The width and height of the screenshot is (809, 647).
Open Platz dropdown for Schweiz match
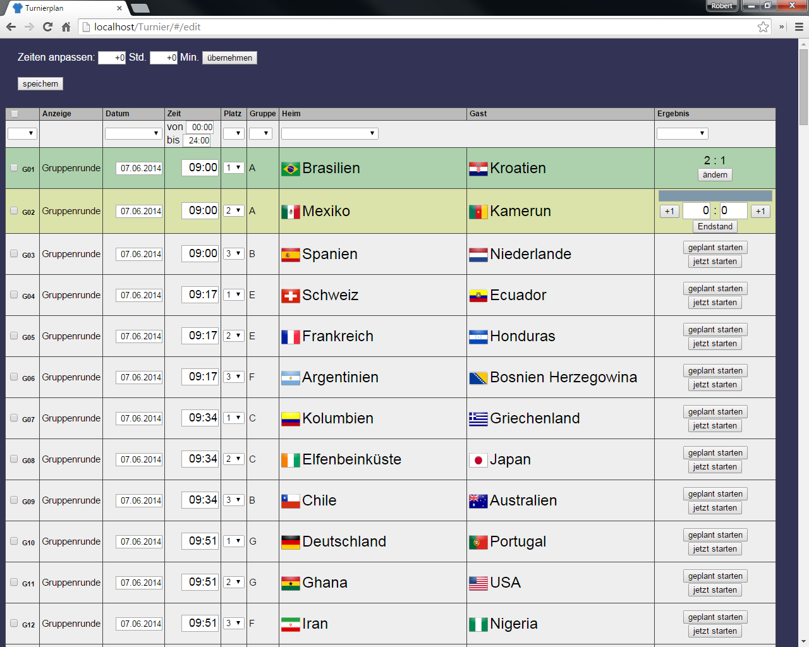coord(234,294)
